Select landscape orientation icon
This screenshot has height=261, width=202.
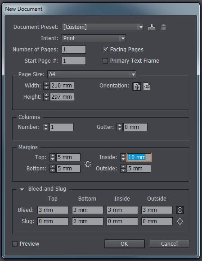[x=147, y=87]
